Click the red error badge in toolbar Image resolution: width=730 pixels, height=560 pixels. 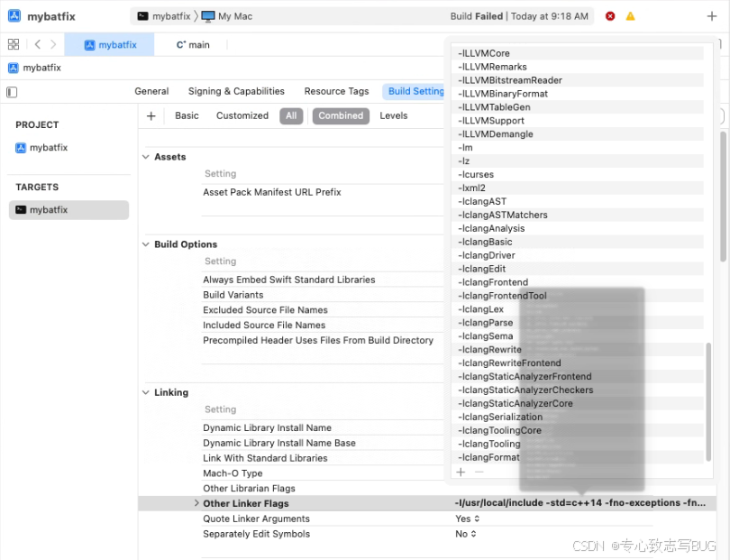point(612,15)
